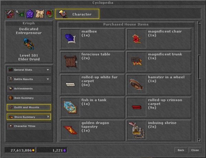Open the Character Titles section

(29, 126)
